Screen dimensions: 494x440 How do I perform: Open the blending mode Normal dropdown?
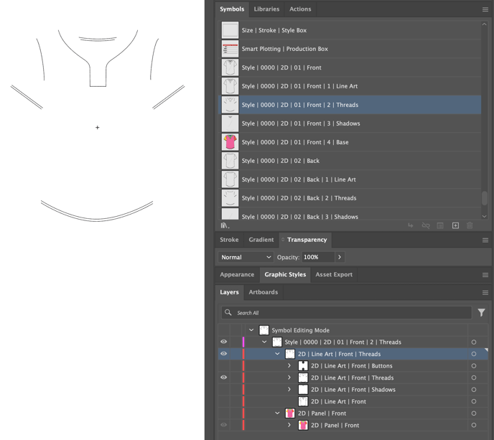pyautogui.click(x=246, y=257)
